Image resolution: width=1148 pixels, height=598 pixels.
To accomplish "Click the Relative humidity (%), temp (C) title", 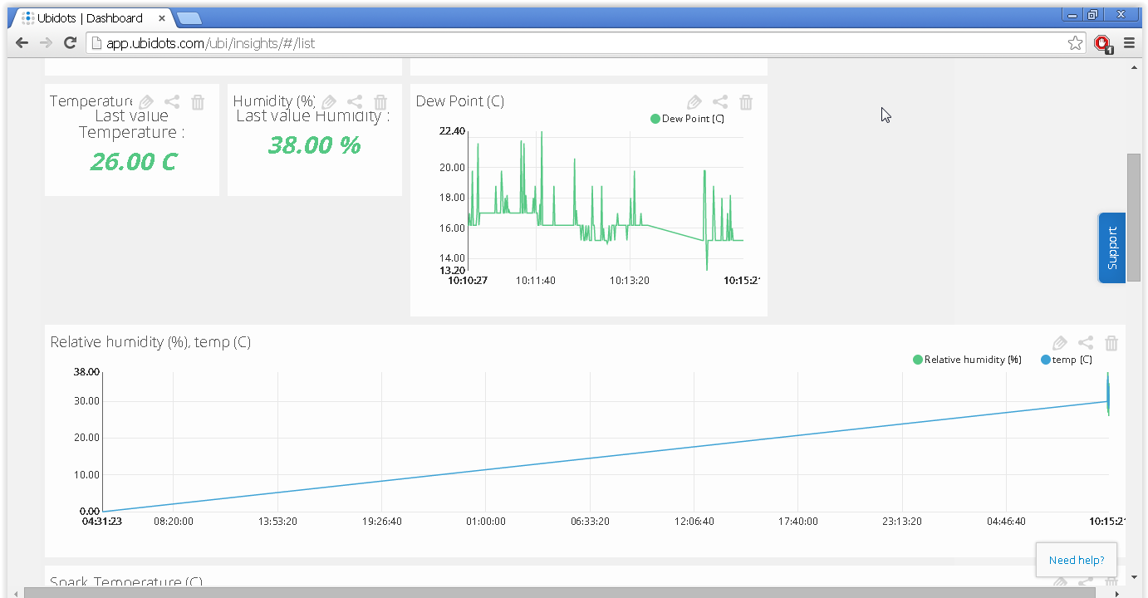I will (150, 342).
